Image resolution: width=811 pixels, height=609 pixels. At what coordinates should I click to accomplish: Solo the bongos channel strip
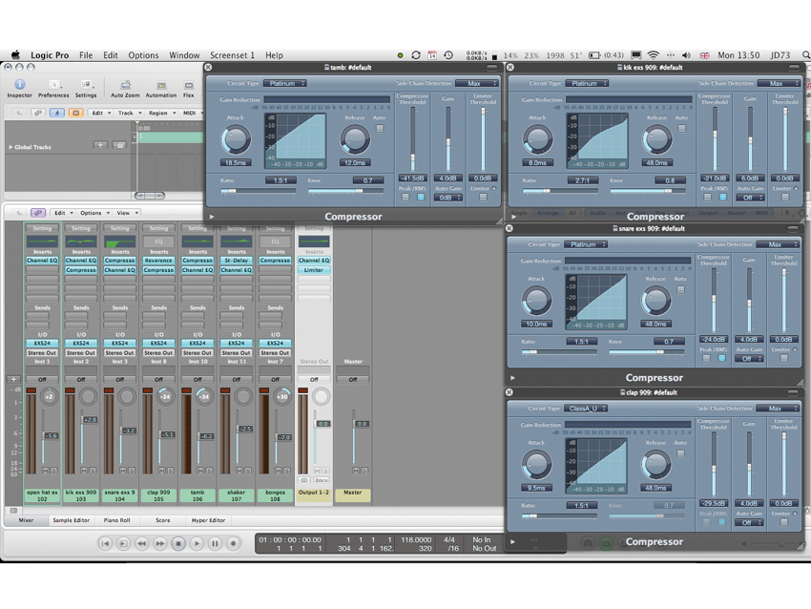(286, 471)
